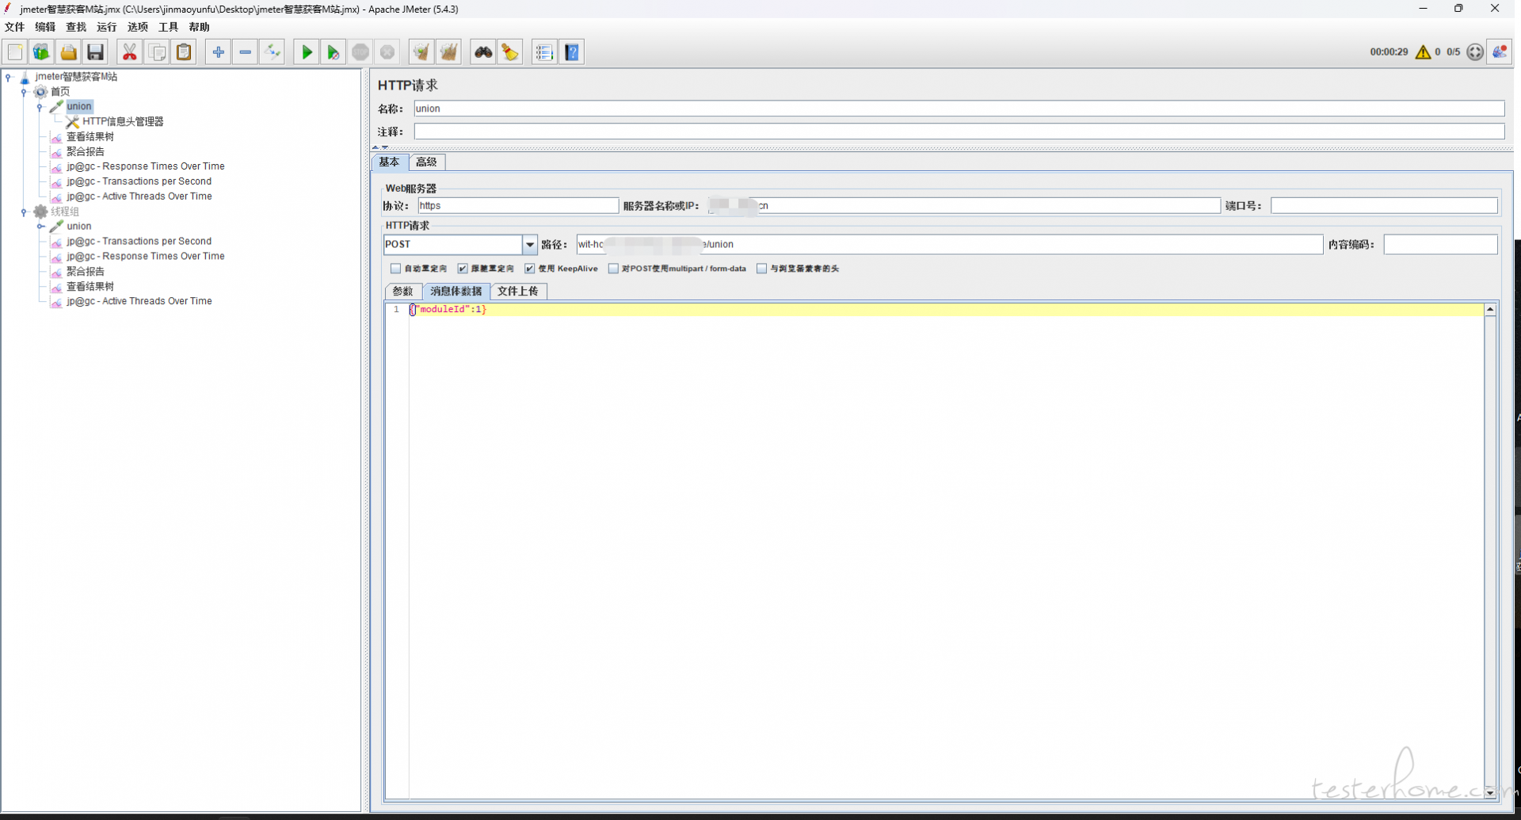Click the body editor scroll-up arrow
1521x820 pixels.
click(1490, 310)
